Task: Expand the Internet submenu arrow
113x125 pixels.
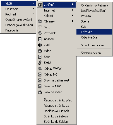Action: (x=73, y=10)
